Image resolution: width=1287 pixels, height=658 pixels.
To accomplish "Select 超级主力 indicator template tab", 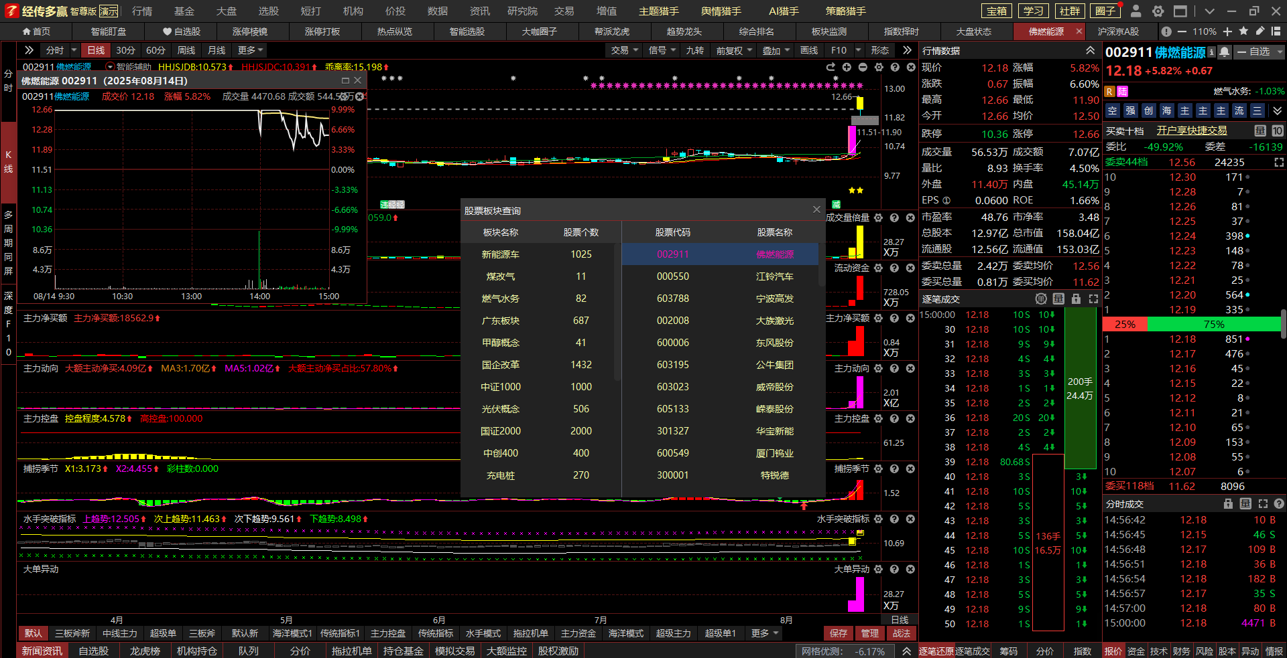I will pos(673,633).
